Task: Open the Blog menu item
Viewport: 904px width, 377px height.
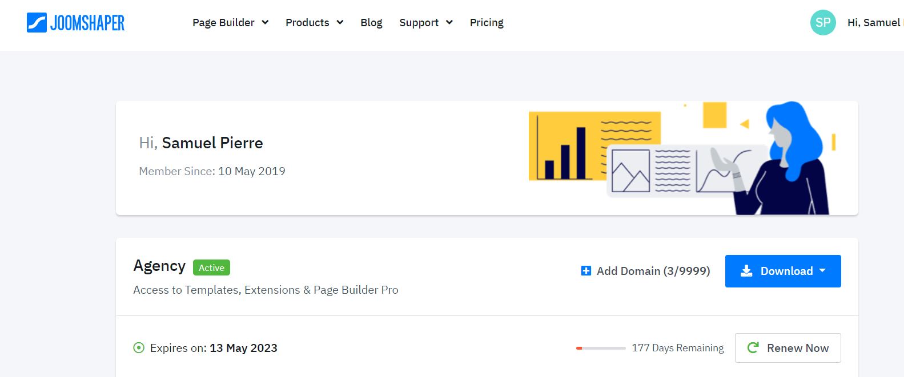Action: (371, 23)
